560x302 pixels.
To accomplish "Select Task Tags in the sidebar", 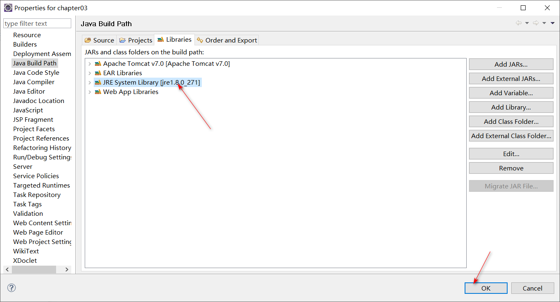I will [27, 204].
